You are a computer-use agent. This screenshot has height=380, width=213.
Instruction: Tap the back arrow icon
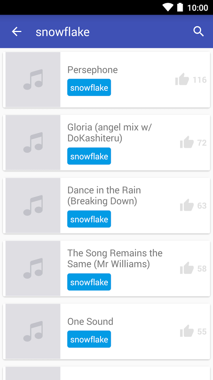pos(17,32)
